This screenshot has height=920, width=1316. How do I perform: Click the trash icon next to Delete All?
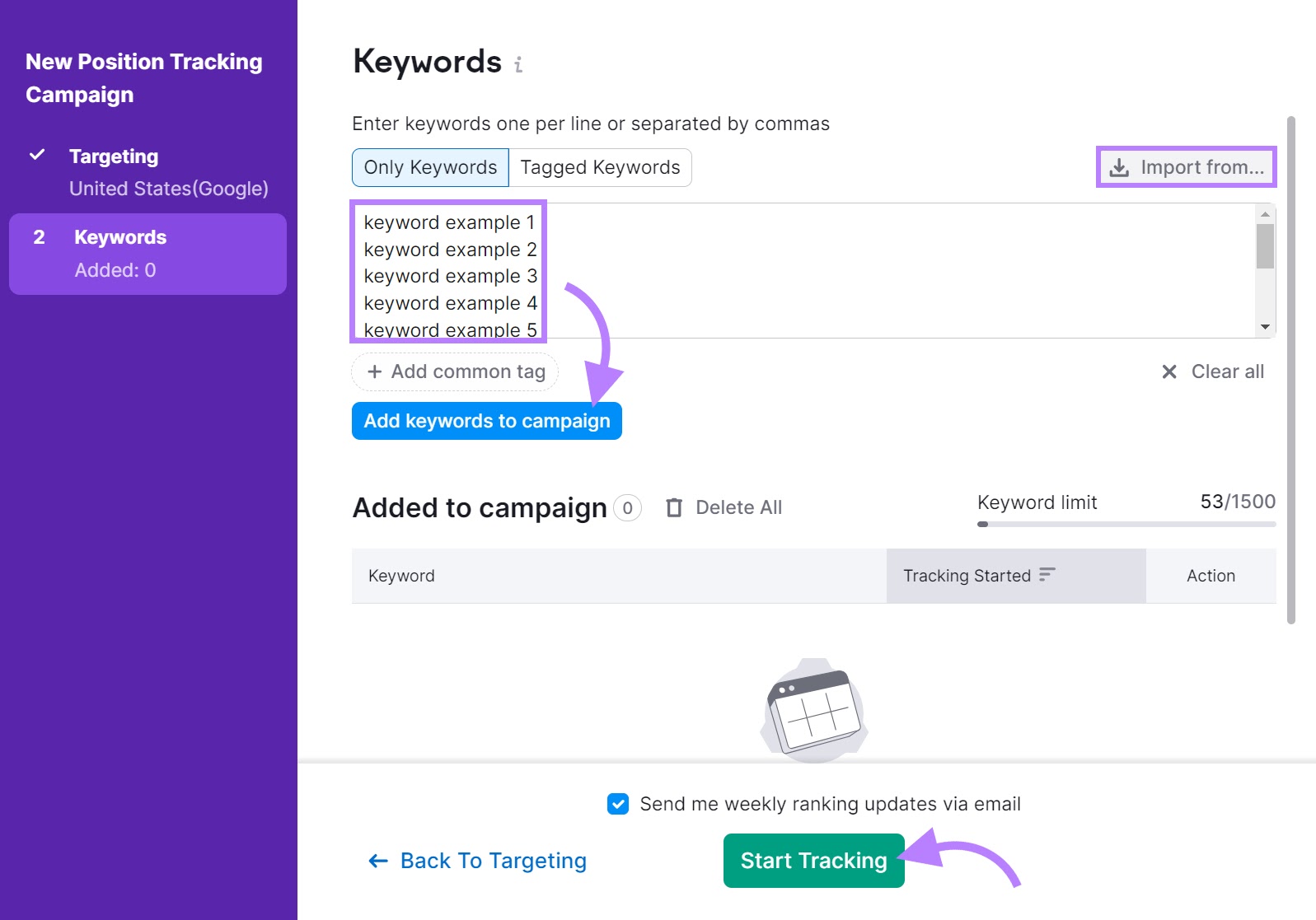pos(674,507)
